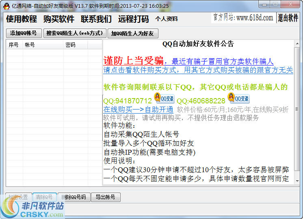303x219 pixels.
Task: Click text 自动换IP功能(需要电脑支持)
Action: pyautogui.click(x=149, y=152)
